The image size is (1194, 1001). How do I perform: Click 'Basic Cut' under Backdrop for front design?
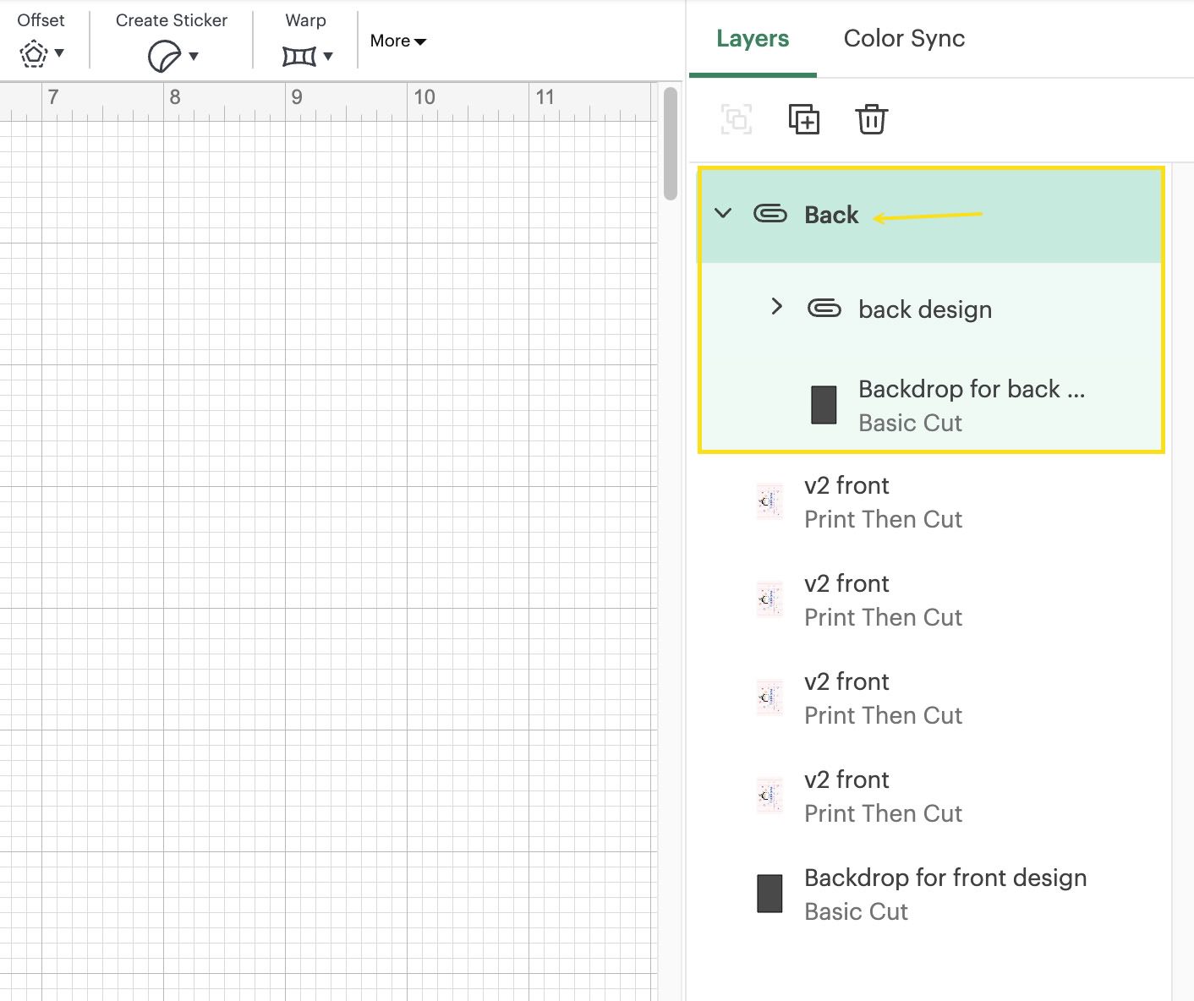(856, 911)
